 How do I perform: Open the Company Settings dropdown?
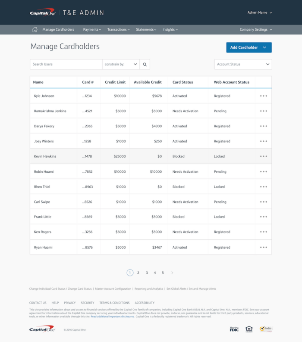coord(256,30)
